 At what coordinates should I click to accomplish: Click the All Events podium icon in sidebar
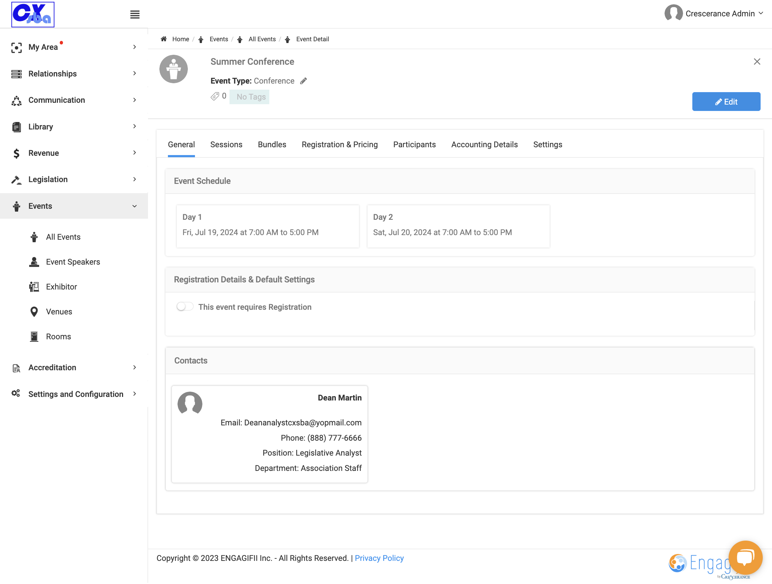click(x=34, y=237)
